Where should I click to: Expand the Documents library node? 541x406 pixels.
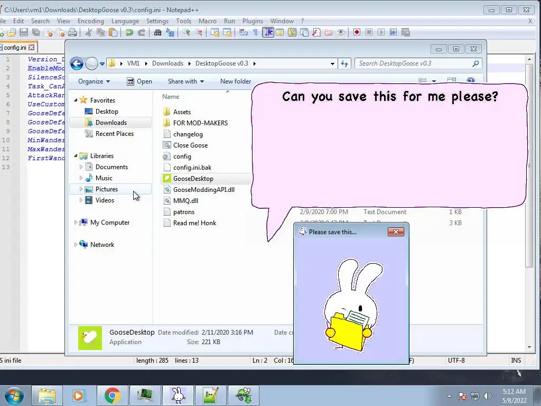81,167
